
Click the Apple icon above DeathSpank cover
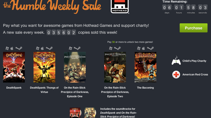pos(12,49)
